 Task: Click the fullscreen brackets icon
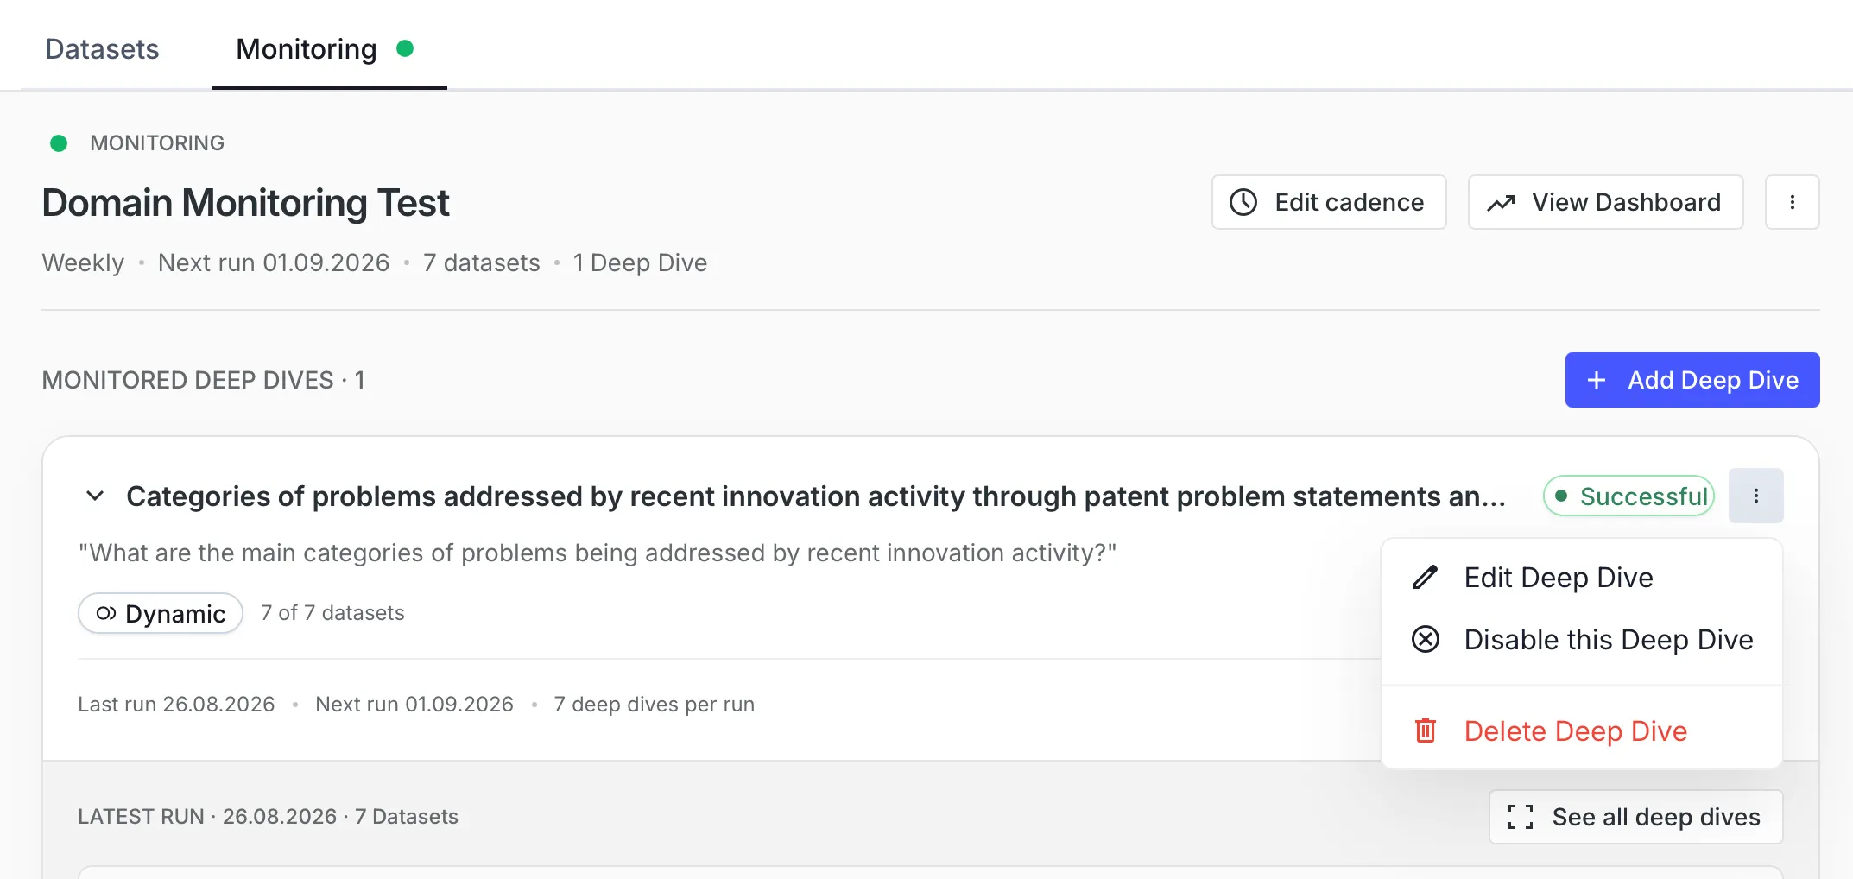tap(1521, 817)
